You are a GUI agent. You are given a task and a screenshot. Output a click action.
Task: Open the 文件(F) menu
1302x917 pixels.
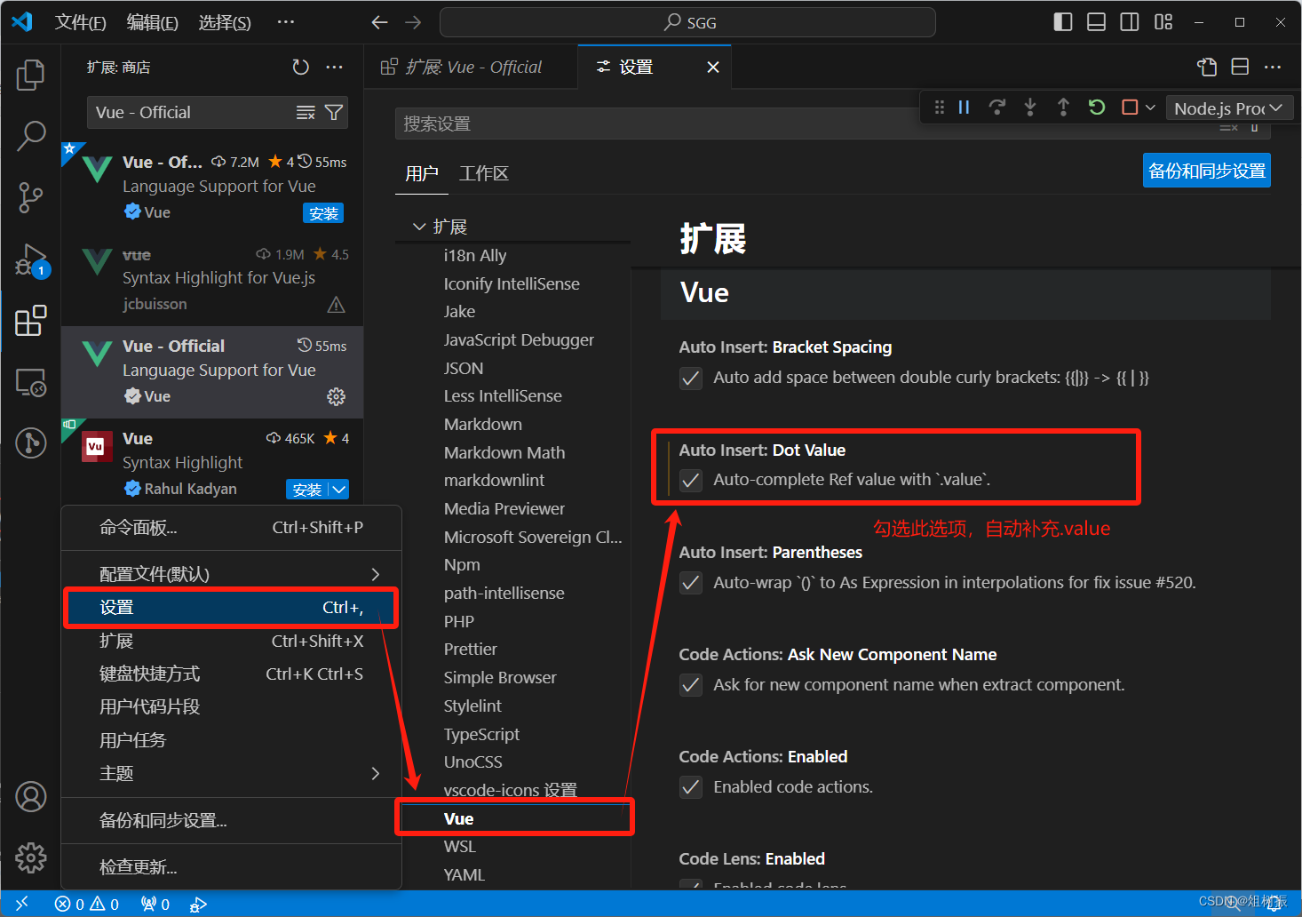pos(80,22)
